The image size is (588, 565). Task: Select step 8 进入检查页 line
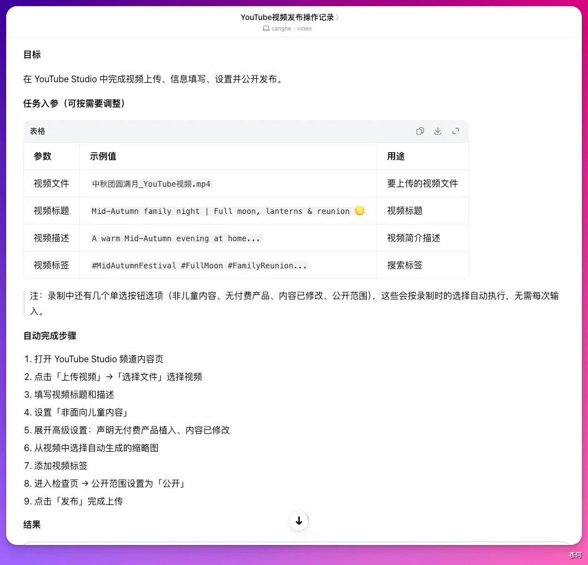pyautogui.click(x=106, y=484)
